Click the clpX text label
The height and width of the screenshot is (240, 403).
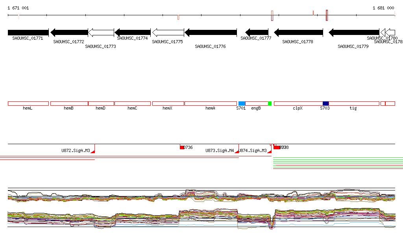pos(298,108)
